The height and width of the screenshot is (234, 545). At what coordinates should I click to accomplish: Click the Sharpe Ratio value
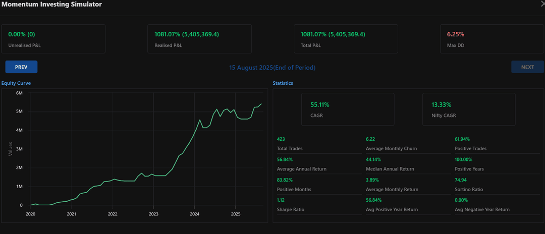pos(282,199)
